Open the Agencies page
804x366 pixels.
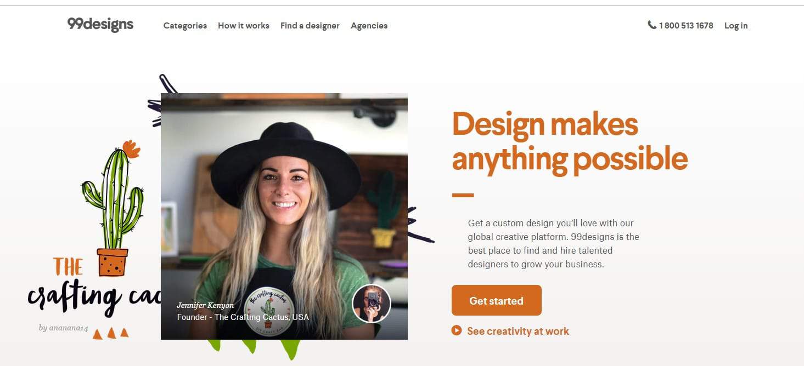click(369, 26)
